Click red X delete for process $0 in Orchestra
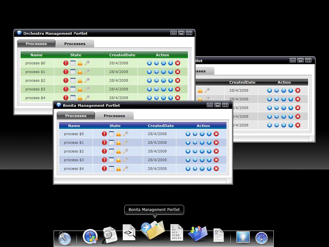The width and height of the screenshot is (329, 247). click(x=178, y=63)
